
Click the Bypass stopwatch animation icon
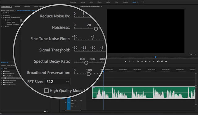coord(5,20)
